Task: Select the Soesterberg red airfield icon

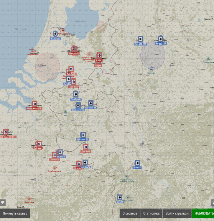Action: pyautogui.click(x=74, y=49)
